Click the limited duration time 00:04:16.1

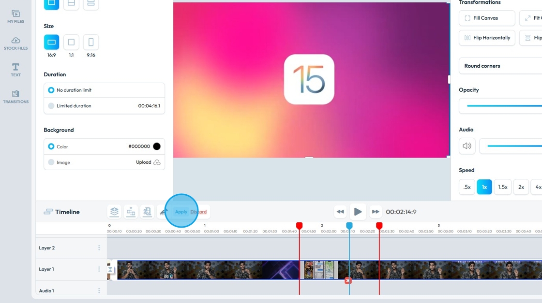[x=149, y=106]
